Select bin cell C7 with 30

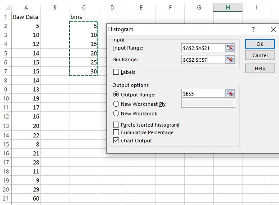[x=84, y=71]
